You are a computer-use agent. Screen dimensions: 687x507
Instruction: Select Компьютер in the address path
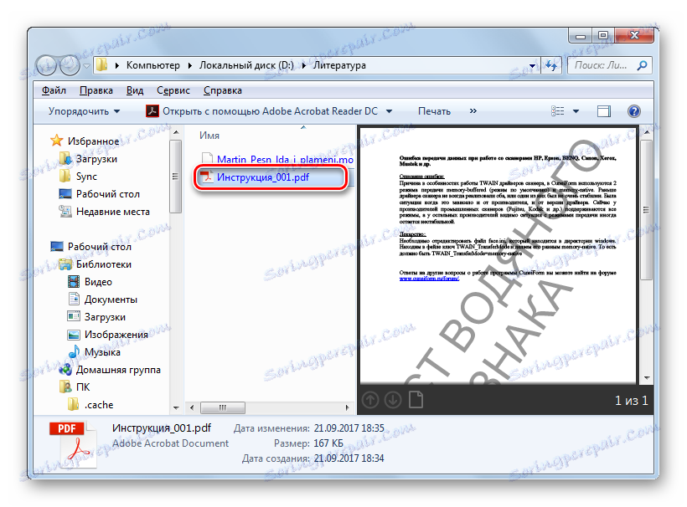tap(153, 65)
